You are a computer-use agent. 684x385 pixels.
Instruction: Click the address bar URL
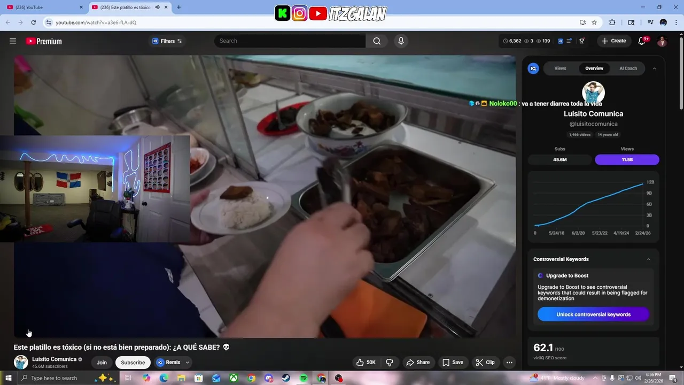(96, 22)
